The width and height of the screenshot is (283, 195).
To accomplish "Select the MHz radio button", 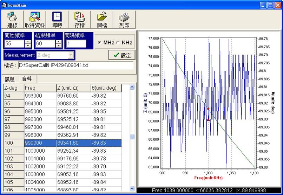I will click(x=99, y=43).
